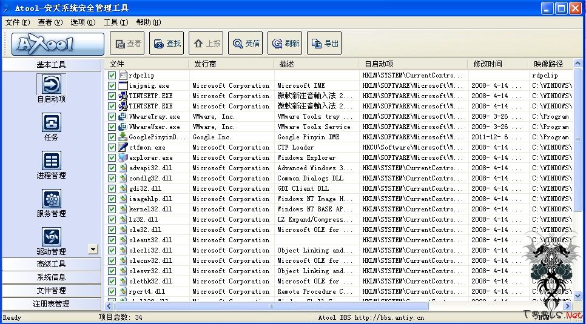
Task: Sort by the 自启动项 column header
Action: [x=413, y=64]
